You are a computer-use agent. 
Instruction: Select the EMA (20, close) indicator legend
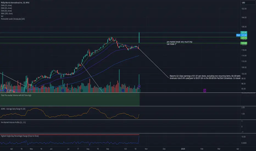[x=6, y=8]
